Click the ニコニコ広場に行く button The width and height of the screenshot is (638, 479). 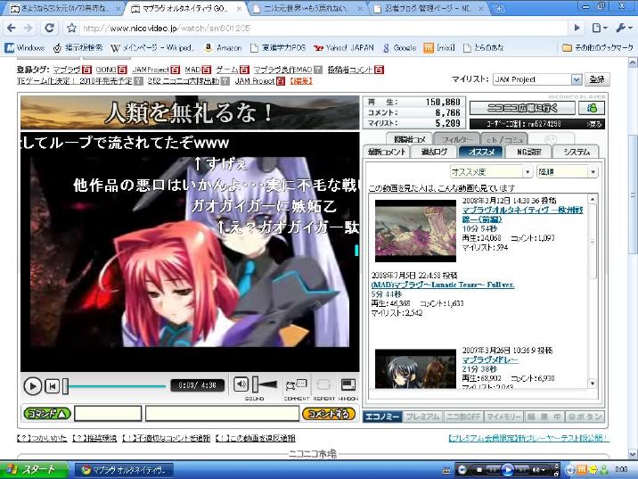522,108
